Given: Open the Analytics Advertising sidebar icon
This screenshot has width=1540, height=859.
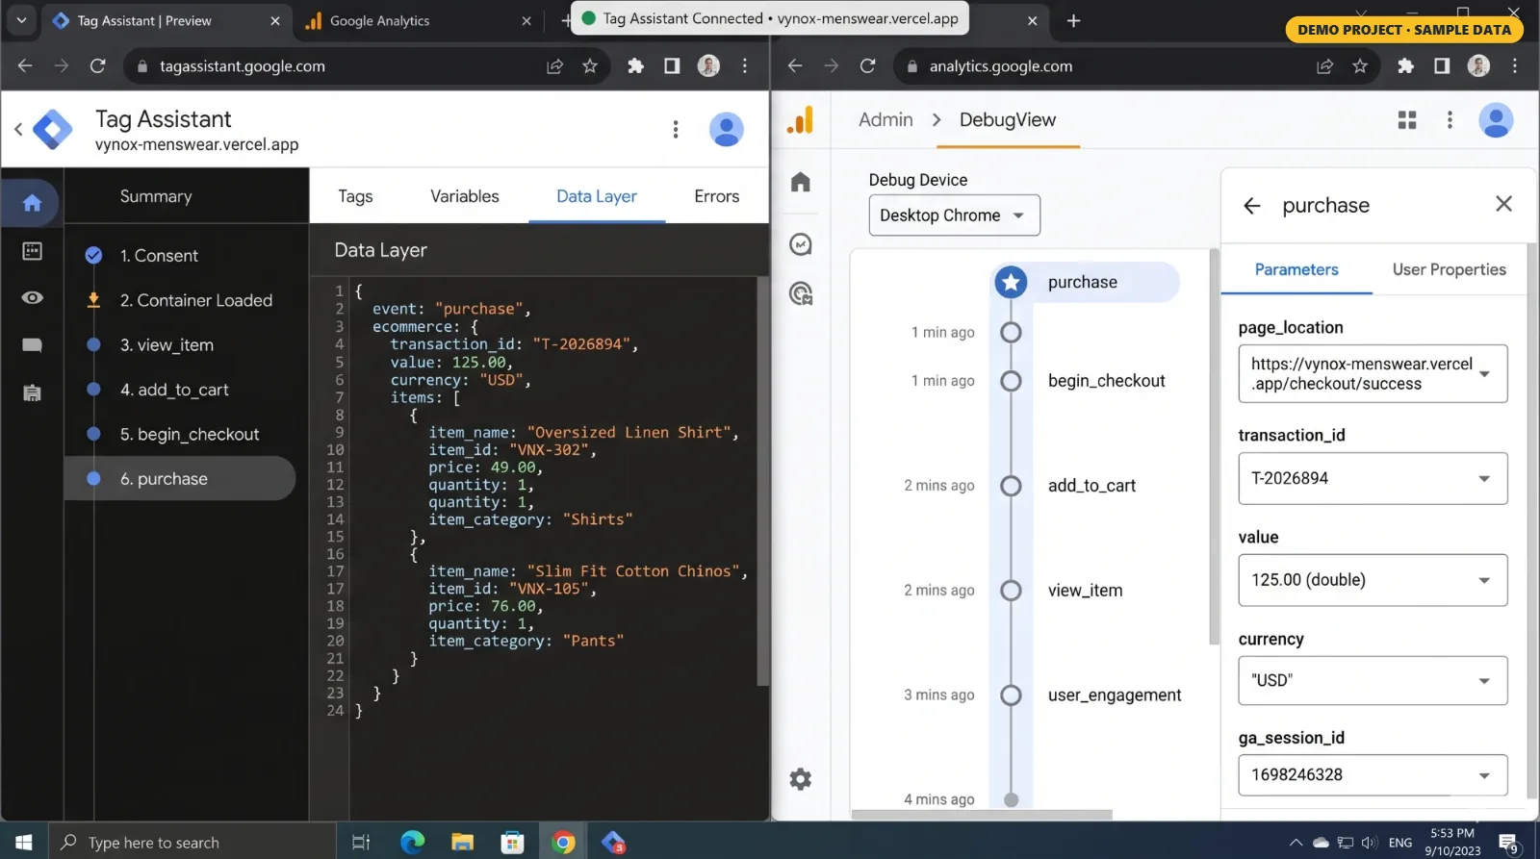Looking at the screenshot, I should click(x=801, y=293).
